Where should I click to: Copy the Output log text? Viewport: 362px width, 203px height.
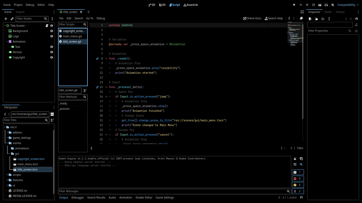301,158
